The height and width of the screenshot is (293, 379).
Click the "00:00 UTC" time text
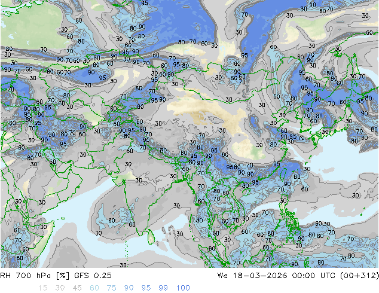coord(314,276)
